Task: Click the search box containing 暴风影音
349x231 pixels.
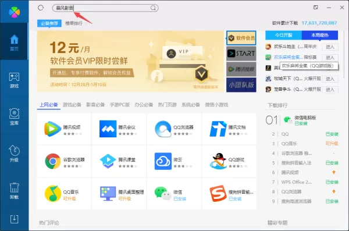Action: point(105,8)
